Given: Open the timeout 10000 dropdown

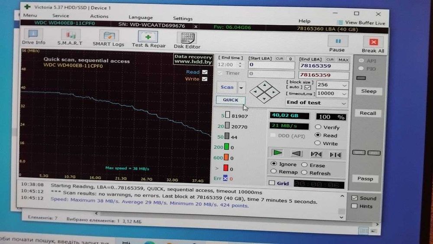Looking at the screenshot, I should [344, 94].
